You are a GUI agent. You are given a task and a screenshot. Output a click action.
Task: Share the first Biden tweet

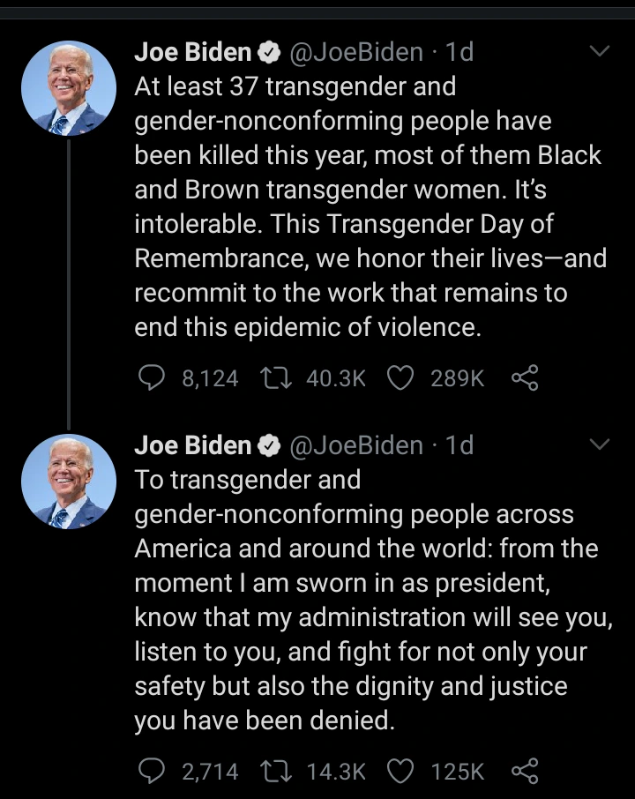525,377
